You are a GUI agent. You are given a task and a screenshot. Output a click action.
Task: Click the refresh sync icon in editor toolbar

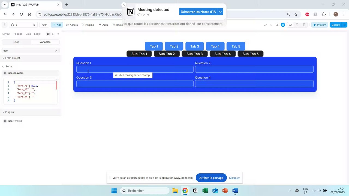click(x=277, y=25)
